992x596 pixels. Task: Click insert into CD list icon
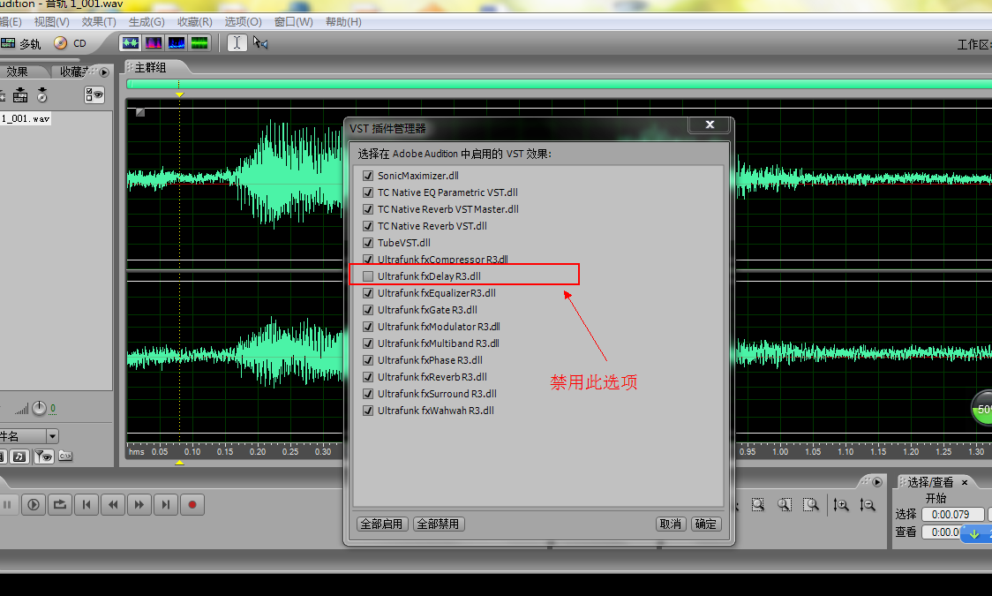(x=42, y=94)
